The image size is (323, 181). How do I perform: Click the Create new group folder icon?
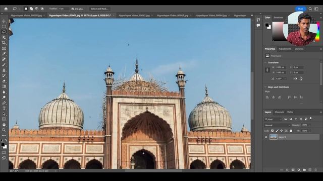304,170
